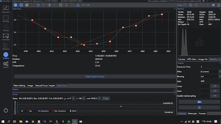Image resolution: width=221 pixels, height=124 pixels.
Task: Open the calculator tool icon
Action: click(x=219, y=5)
